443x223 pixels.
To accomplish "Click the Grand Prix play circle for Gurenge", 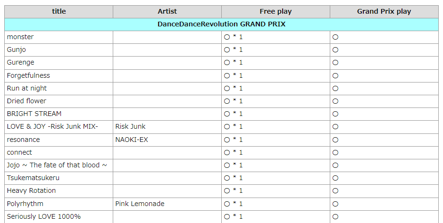I will click(335, 63).
